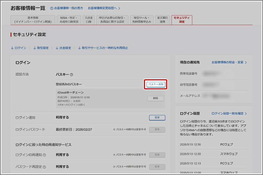Click 変更 button in パスワード再設定 row
This screenshot has height=175, width=263.
pyautogui.click(x=157, y=167)
